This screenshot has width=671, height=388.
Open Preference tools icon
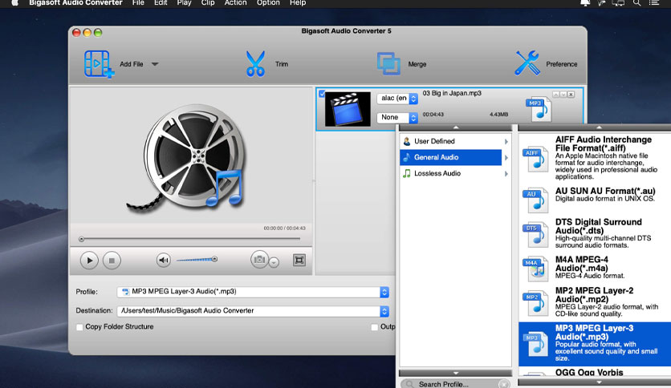[x=527, y=63]
